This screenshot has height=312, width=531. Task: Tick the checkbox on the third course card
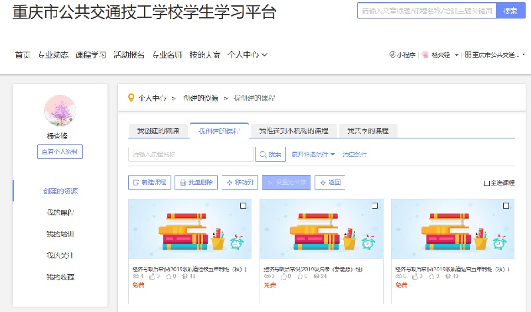click(x=506, y=207)
